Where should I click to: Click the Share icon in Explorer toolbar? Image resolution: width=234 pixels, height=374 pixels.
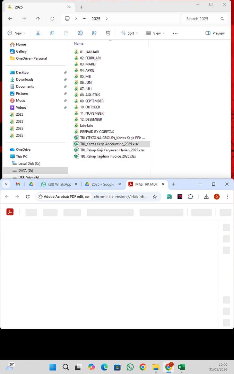point(94,33)
